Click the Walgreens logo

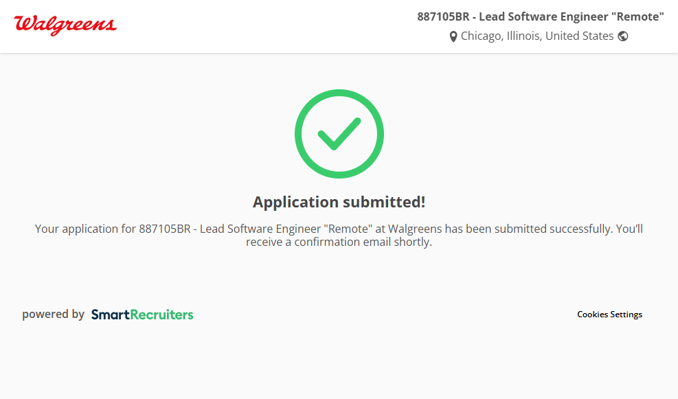point(65,25)
